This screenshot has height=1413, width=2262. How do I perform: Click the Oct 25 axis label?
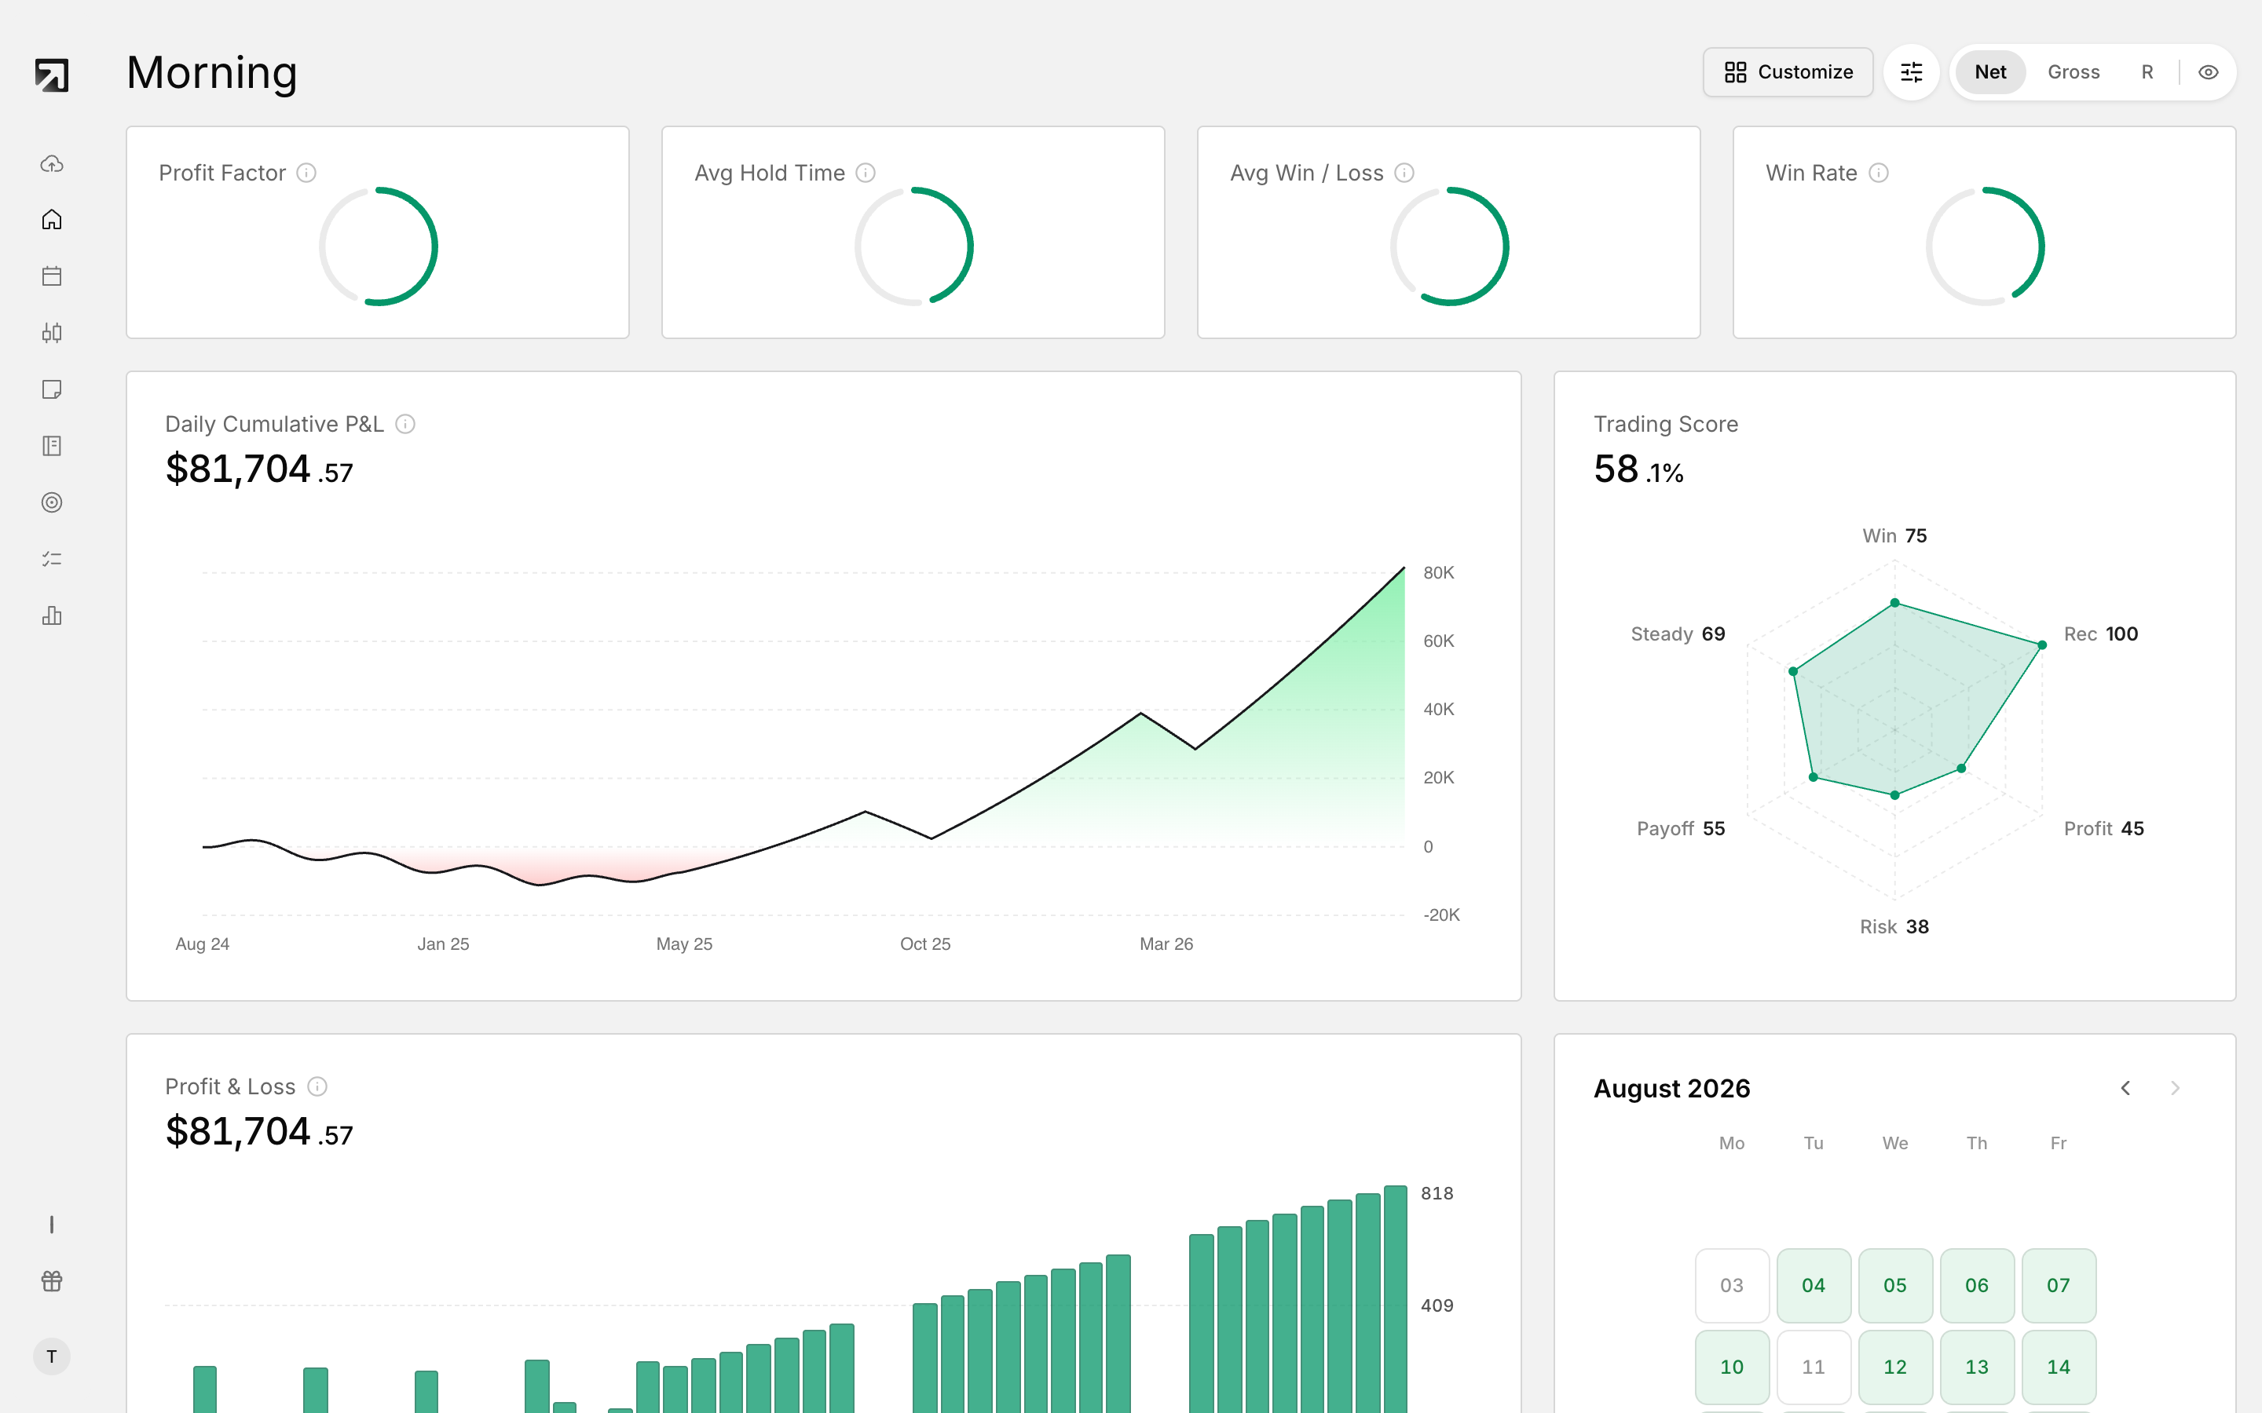click(924, 944)
